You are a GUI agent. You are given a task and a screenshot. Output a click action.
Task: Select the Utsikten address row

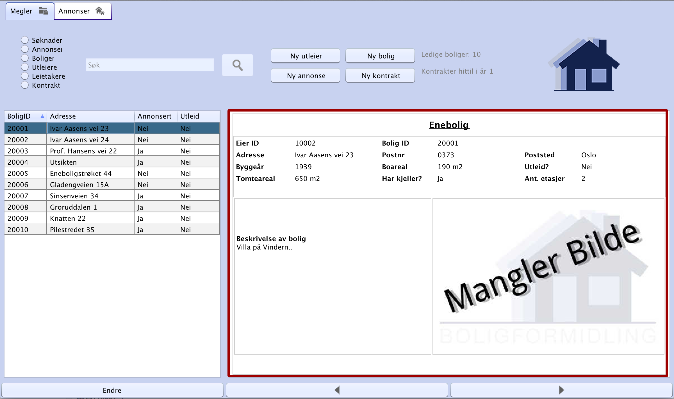pos(112,162)
